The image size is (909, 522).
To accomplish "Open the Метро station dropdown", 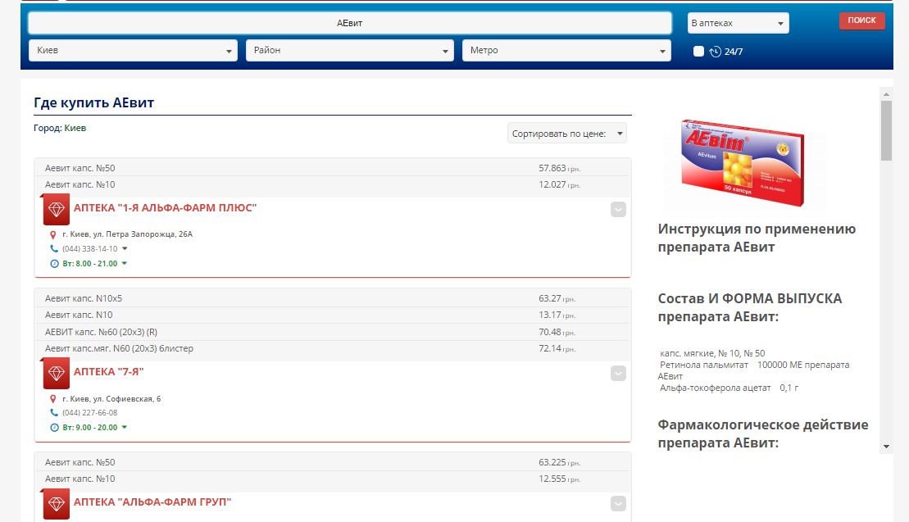I will coord(566,51).
